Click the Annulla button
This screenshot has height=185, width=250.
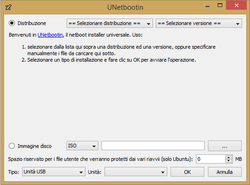point(224,172)
